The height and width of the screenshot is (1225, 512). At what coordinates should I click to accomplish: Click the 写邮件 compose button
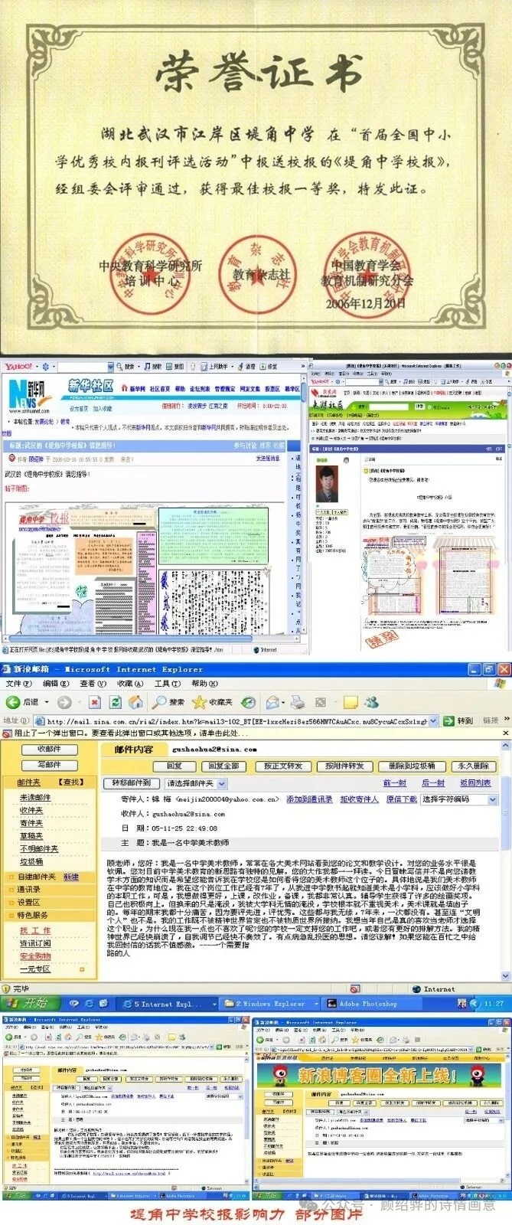click(49, 765)
